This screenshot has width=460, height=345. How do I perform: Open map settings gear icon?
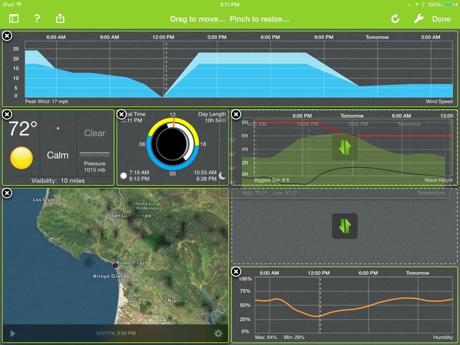(x=218, y=333)
